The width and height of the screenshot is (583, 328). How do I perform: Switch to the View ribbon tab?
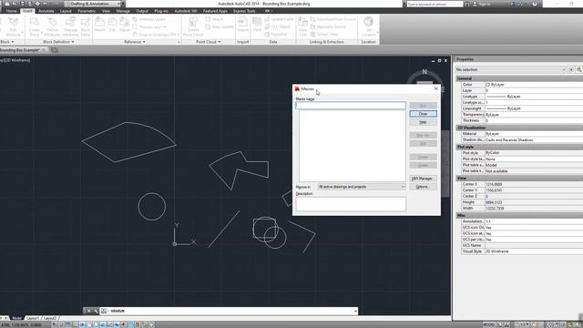(x=106, y=11)
